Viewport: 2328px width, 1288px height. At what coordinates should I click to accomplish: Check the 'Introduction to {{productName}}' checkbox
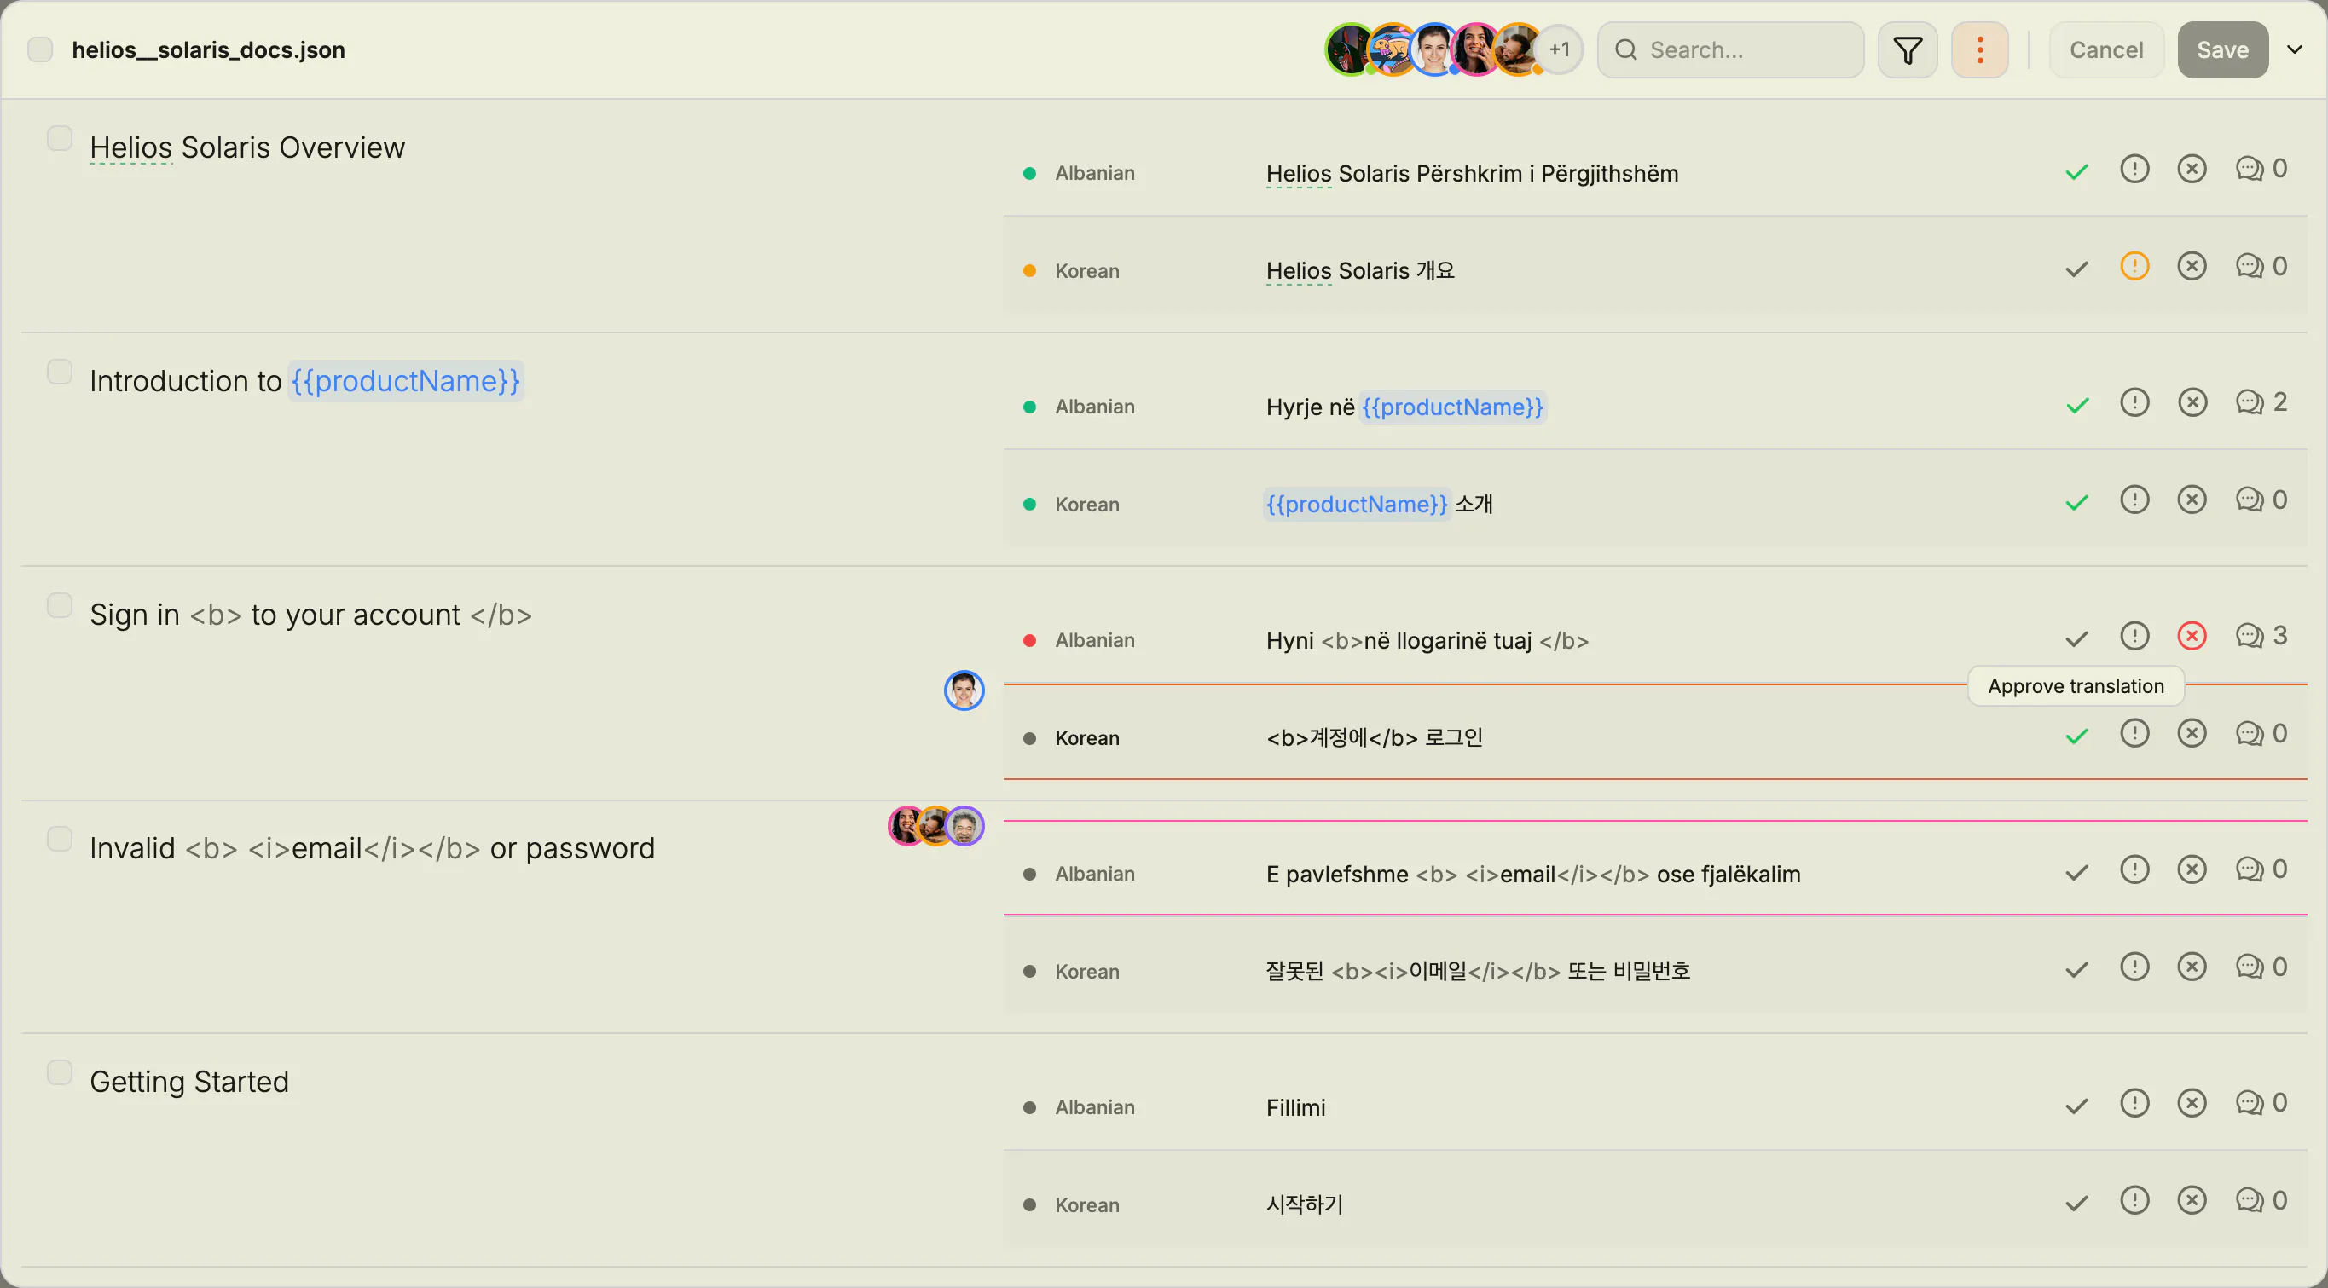click(60, 373)
